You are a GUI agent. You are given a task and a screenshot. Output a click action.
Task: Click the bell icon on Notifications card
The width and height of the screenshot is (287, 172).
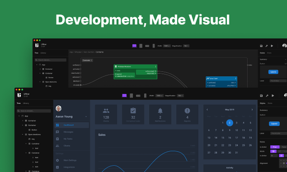pyautogui.click(x=160, y=110)
